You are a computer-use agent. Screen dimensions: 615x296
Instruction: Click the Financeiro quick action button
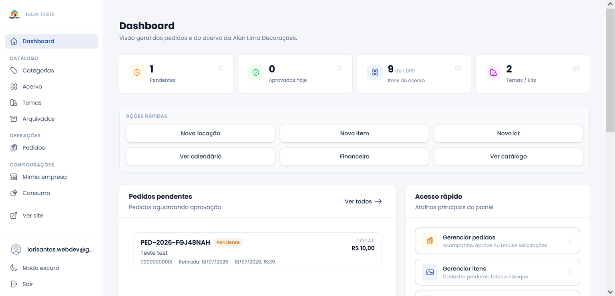tap(354, 157)
